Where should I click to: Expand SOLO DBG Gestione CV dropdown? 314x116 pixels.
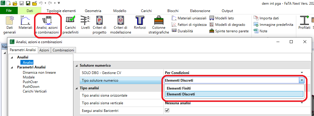(x=302, y=73)
